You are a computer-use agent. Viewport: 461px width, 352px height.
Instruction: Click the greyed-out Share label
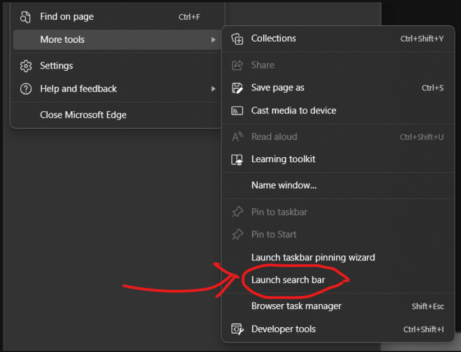[263, 65]
